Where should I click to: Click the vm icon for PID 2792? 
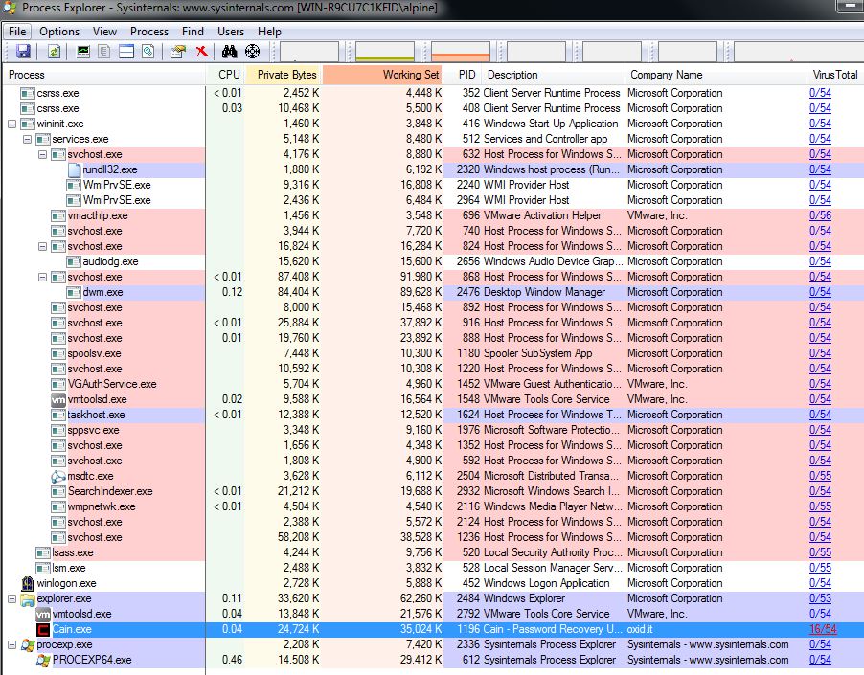coord(43,614)
